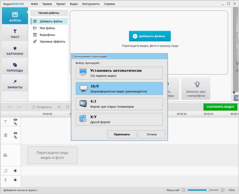Click the automatic setting monitor icon
Viewport: 239px width, 194px height.
[x=83, y=72]
